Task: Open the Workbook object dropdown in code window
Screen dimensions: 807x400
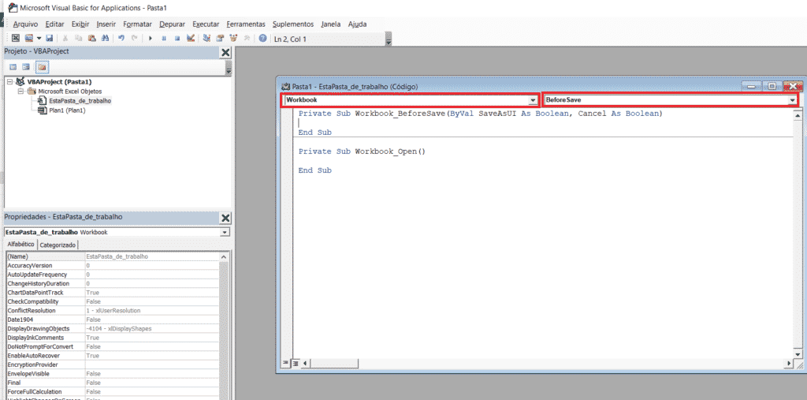Action: pyautogui.click(x=533, y=100)
